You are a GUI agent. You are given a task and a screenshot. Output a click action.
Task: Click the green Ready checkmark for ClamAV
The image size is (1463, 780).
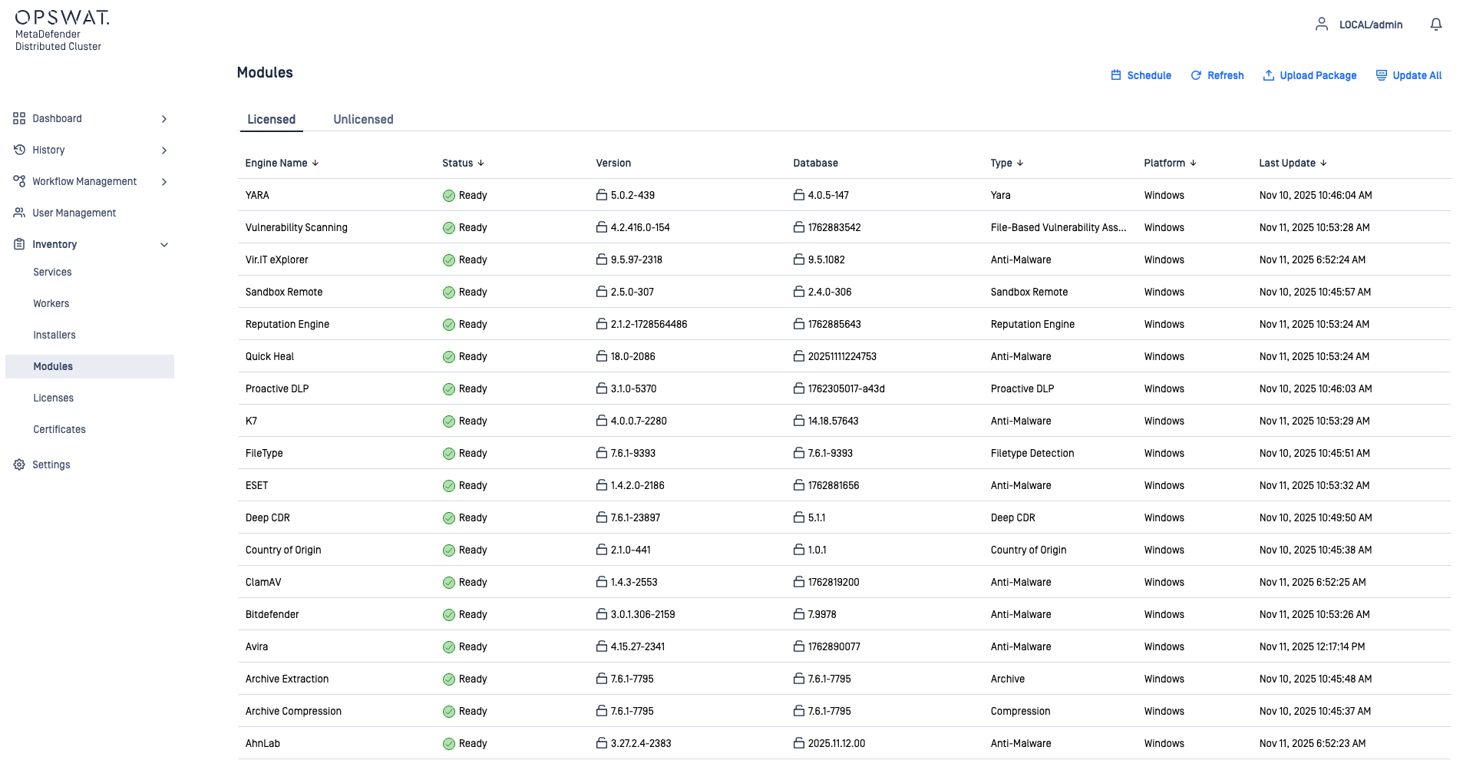449,583
